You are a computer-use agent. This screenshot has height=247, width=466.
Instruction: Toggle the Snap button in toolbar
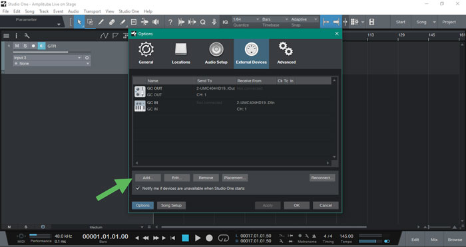(x=326, y=22)
